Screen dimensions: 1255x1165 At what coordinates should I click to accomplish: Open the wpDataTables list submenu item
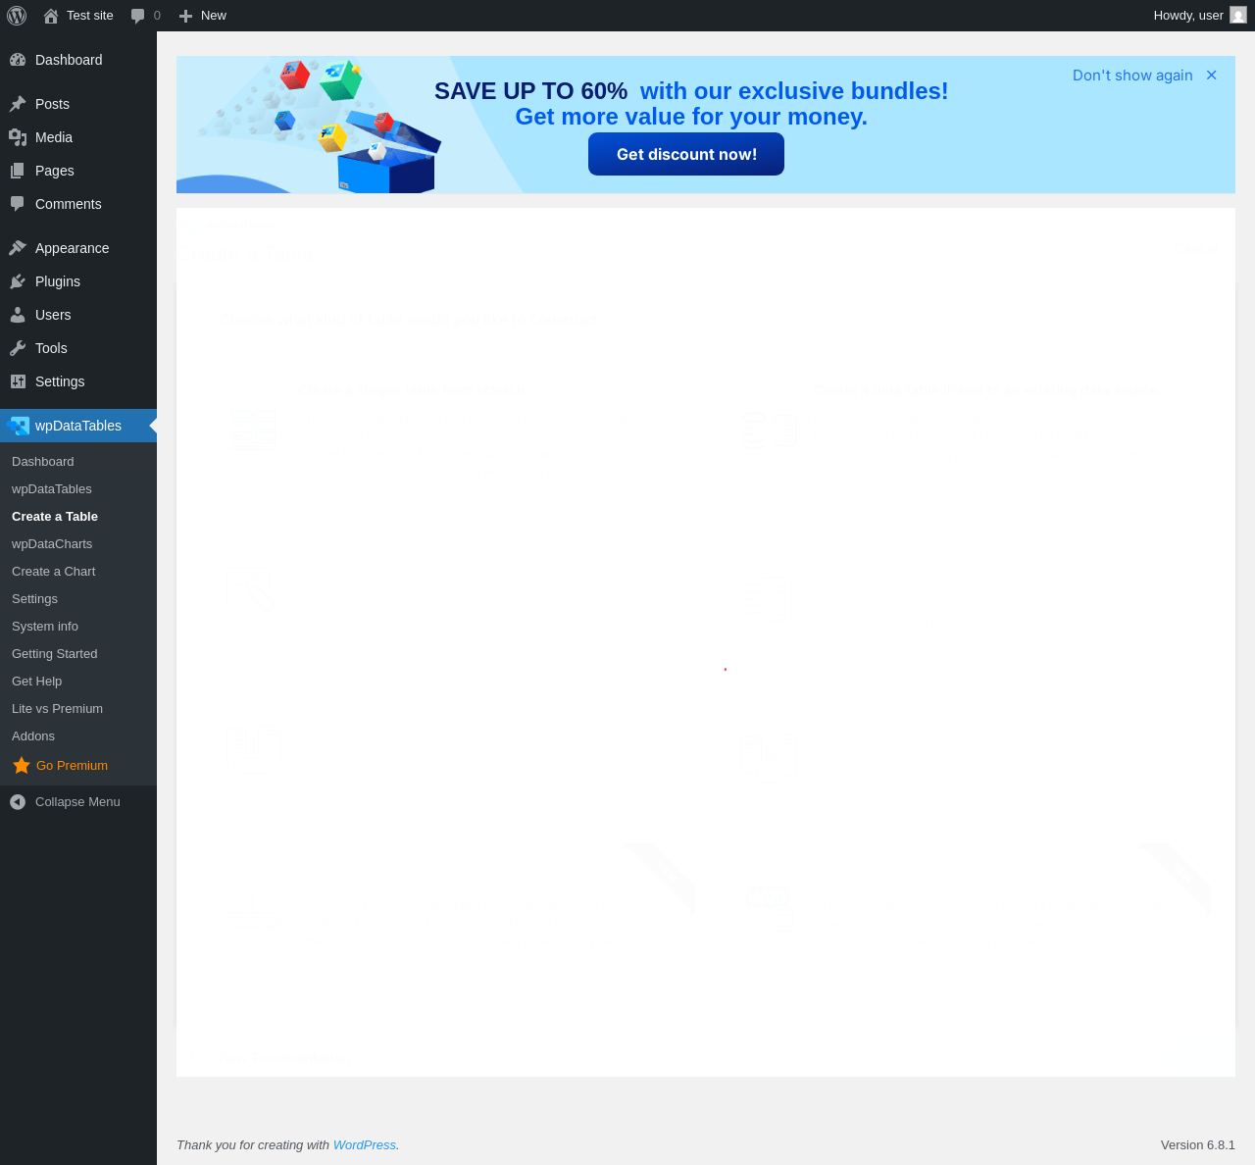coord(52,489)
